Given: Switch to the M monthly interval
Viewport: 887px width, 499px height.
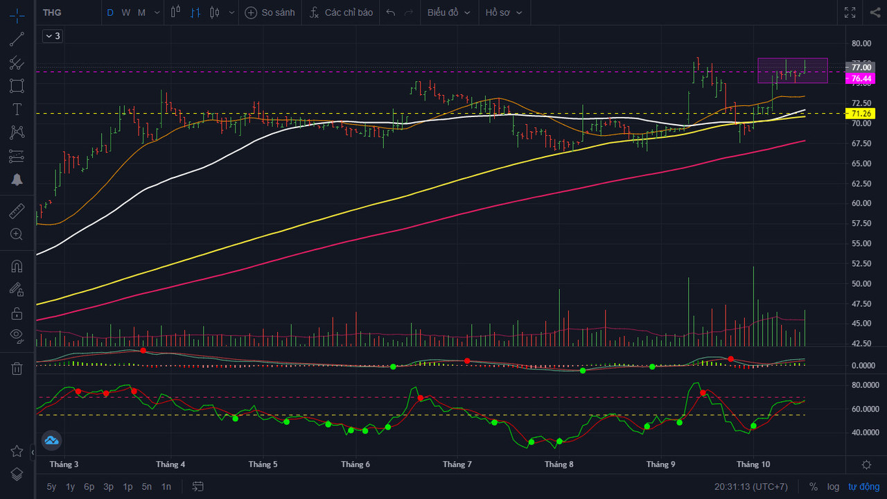Looking at the screenshot, I should (141, 12).
